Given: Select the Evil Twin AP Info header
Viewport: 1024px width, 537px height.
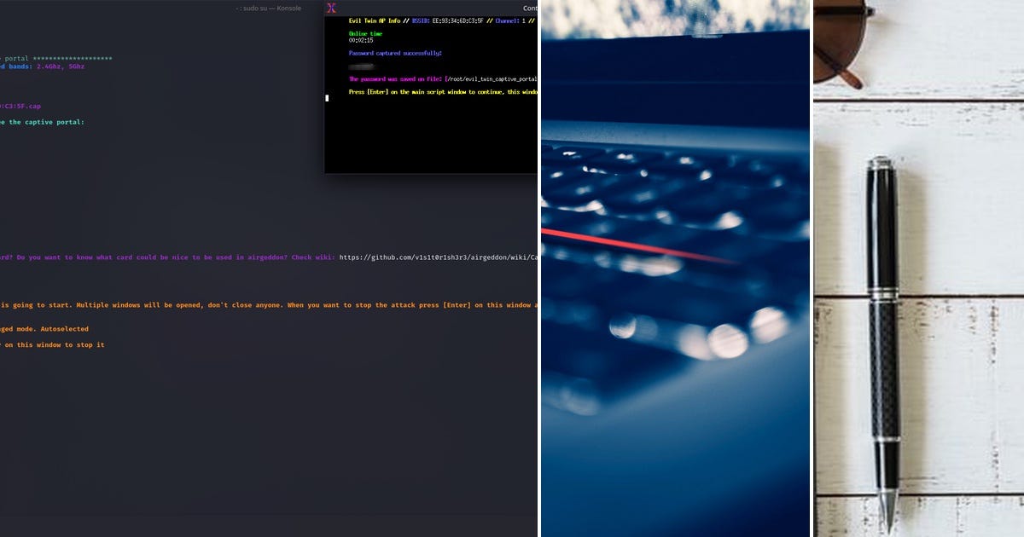Looking at the screenshot, I should pos(375,20).
